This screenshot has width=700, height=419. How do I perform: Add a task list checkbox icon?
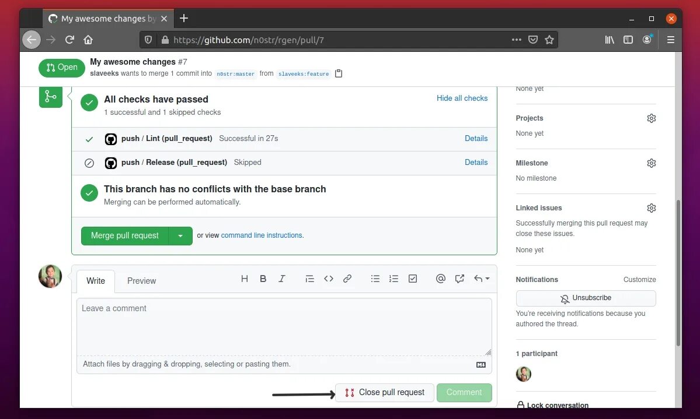coord(413,279)
